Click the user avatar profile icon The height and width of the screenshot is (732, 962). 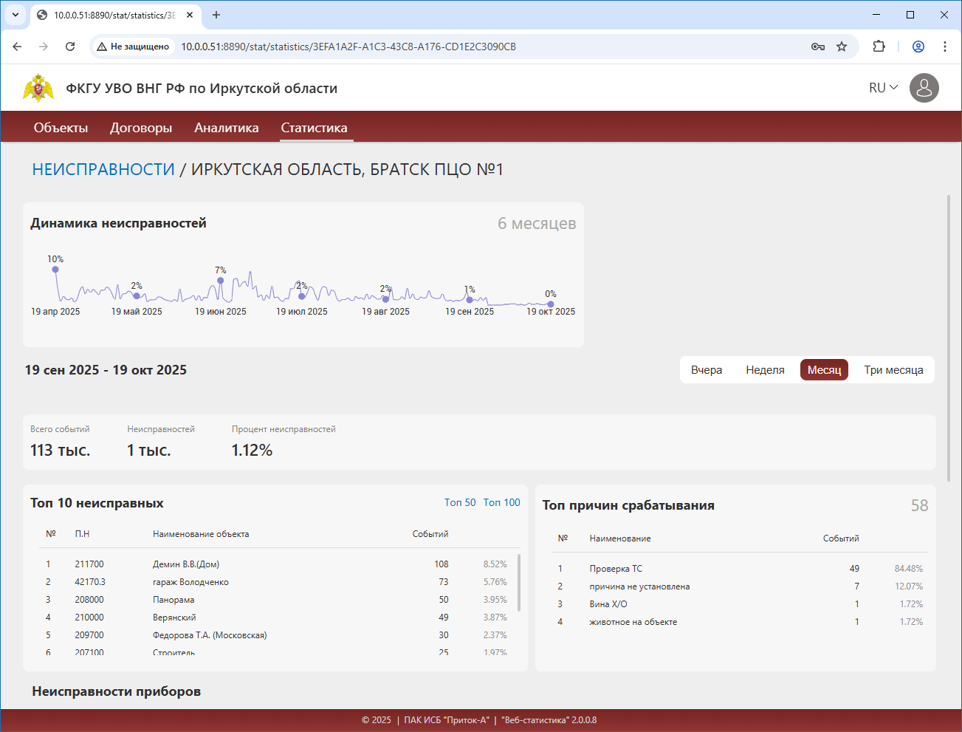click(924, 88)
